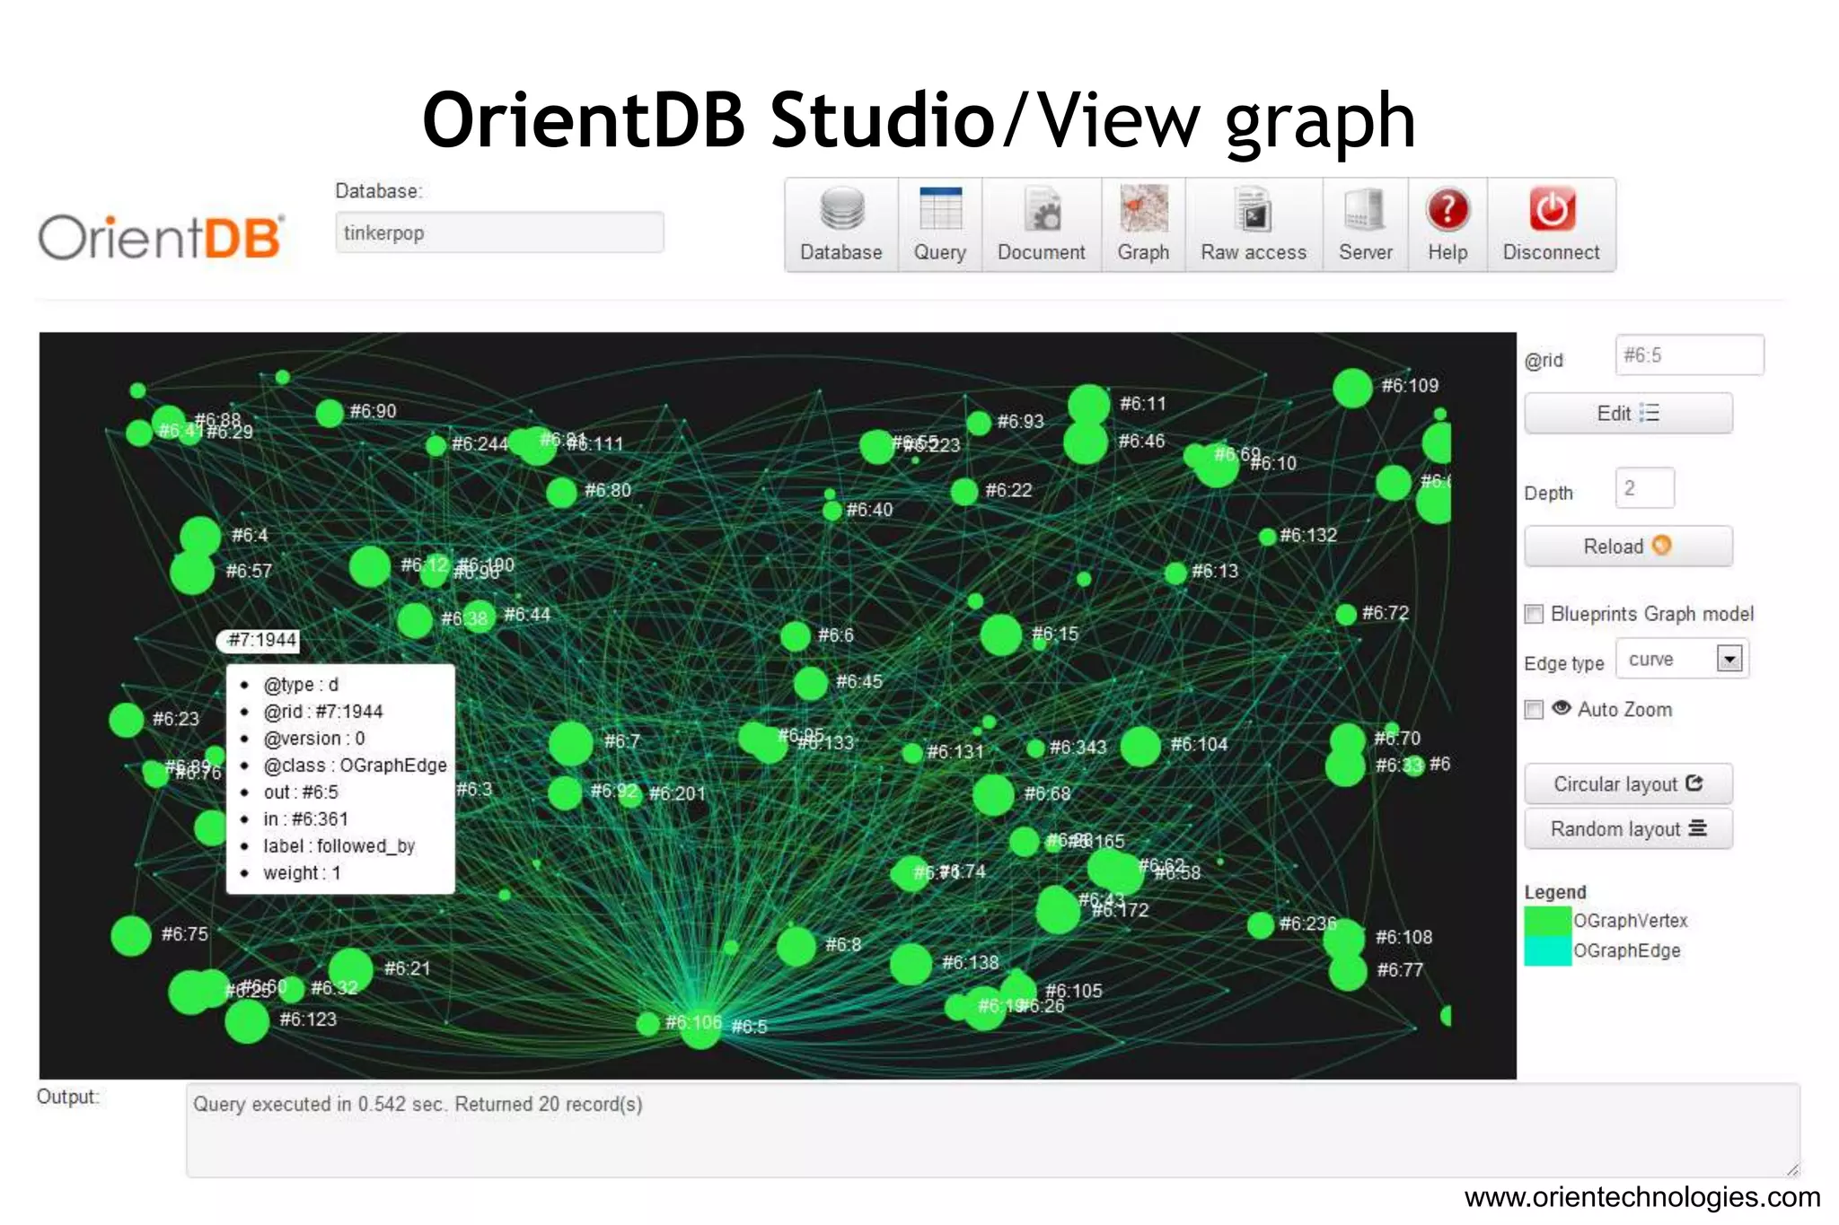Select graph vertex #6:15
The image size is (1839, 1225).
click(1001, 635)
